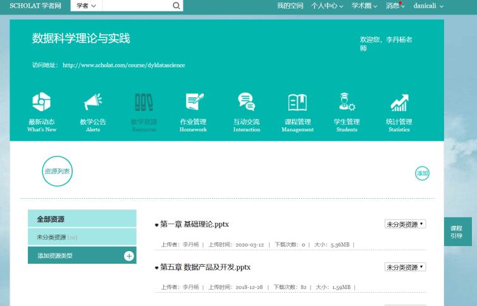The image size is (477, 306).
Task: Open the 课程引导 side tab
Action: point(457,232)
